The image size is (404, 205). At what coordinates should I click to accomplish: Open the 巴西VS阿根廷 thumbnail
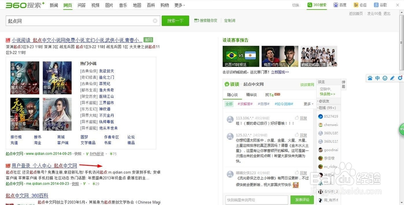241,56
